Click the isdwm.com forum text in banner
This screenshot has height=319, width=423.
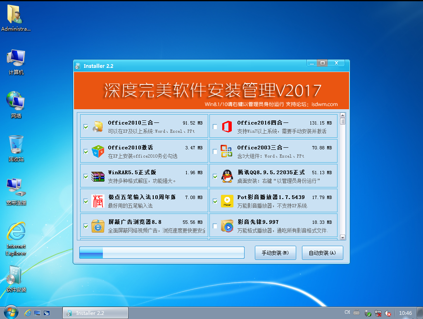[324, 104]
